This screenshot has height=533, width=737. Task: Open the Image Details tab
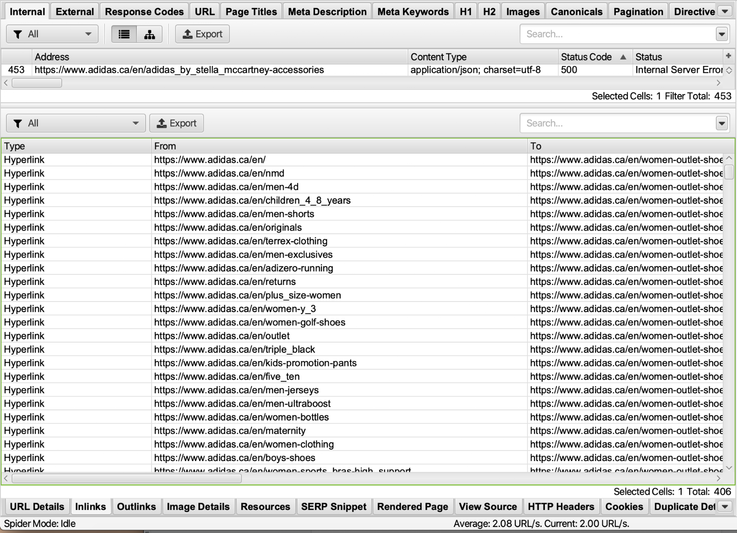[198, 507]
